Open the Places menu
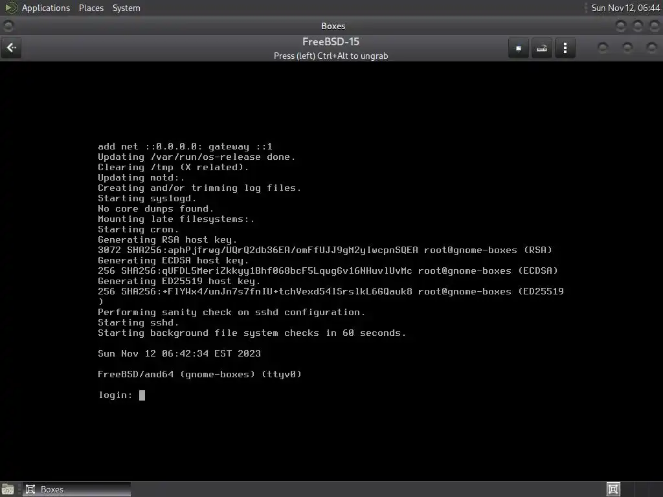The height and width of the screenshot is (497, 663). 91,8
